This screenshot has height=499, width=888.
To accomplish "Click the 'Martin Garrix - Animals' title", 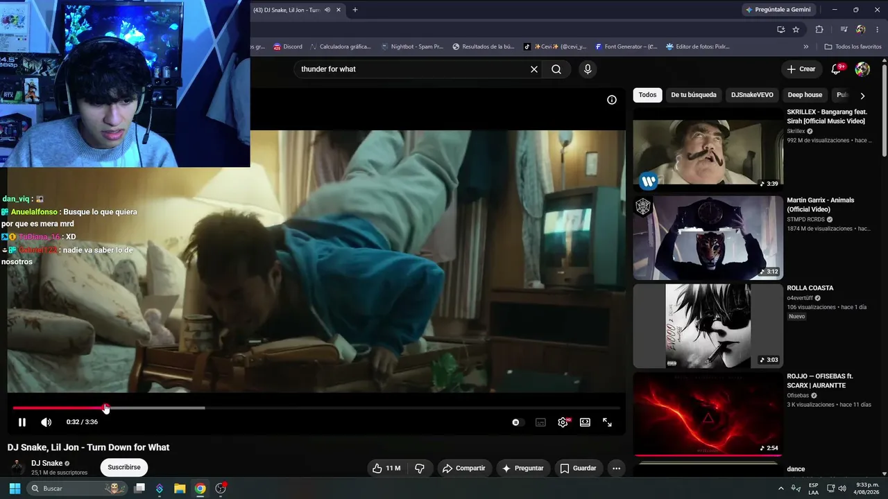I will tap(821, 204).
